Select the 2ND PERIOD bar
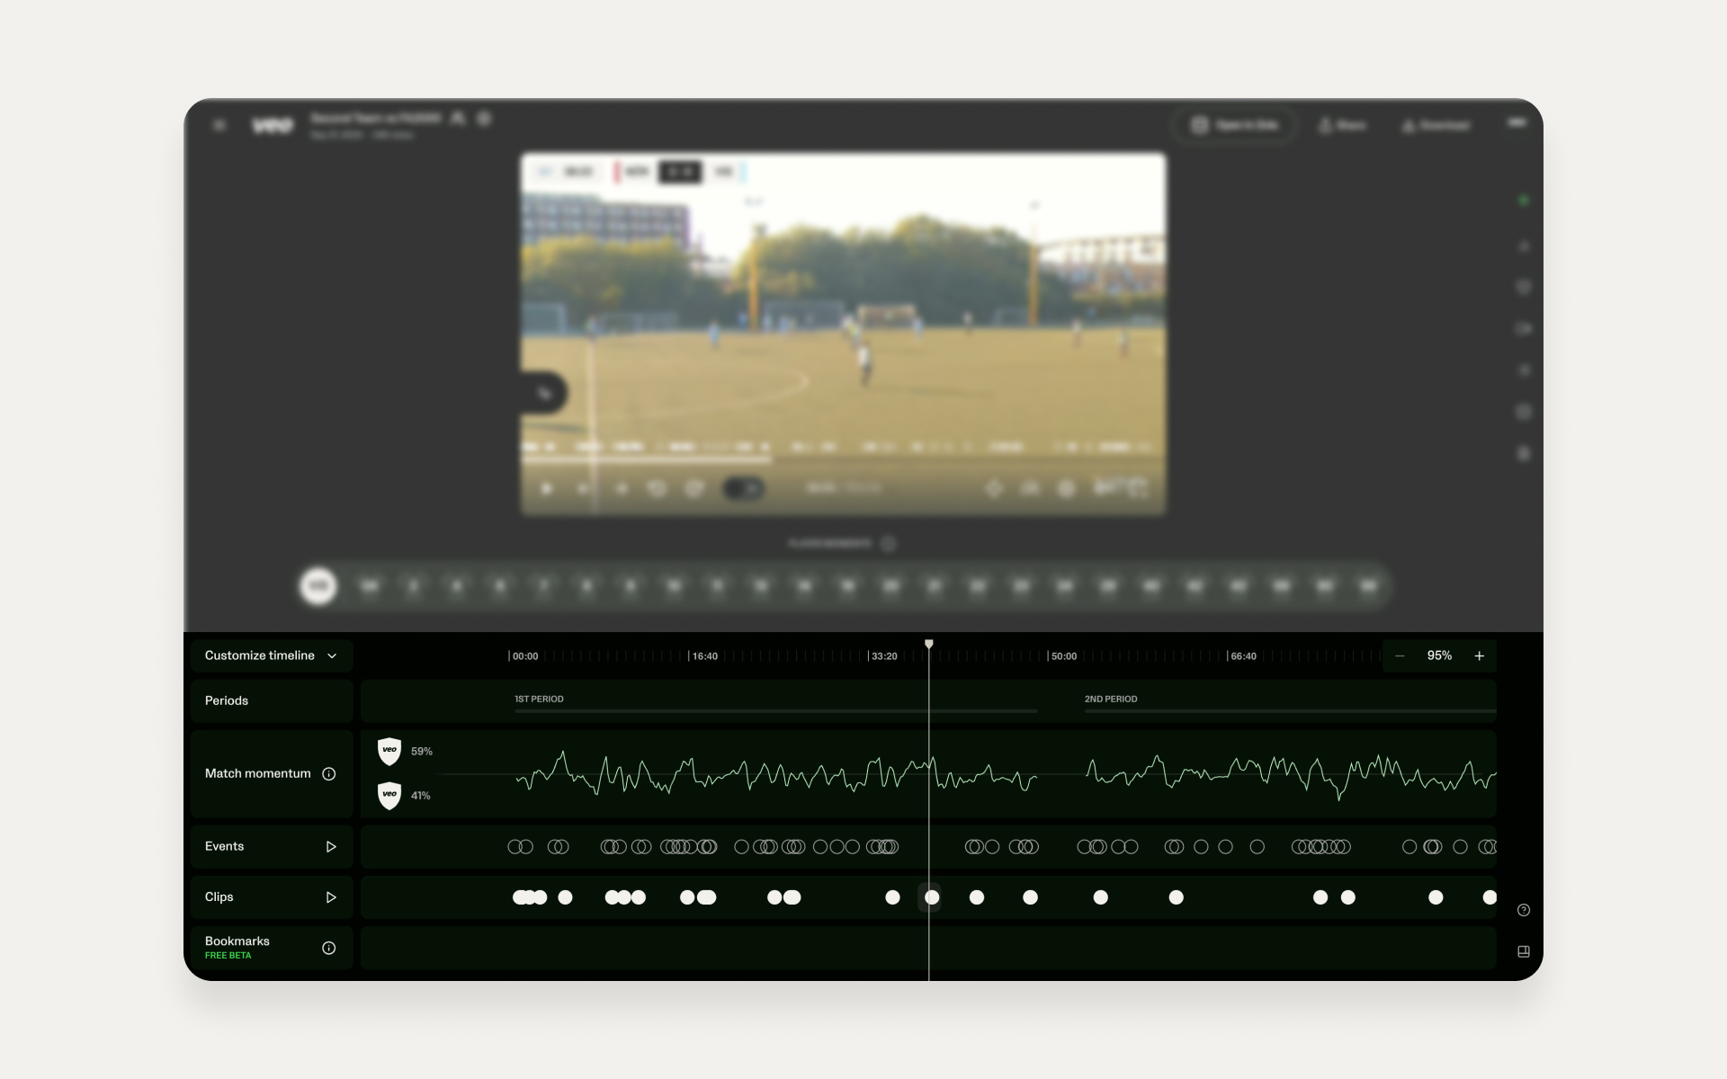 [x=1290, y=710]
